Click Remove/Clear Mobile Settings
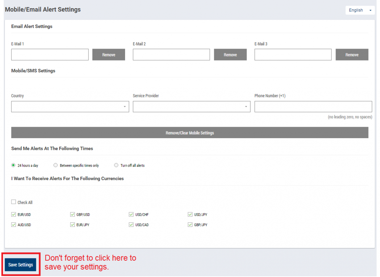The image size is (380, 277). [x=190, y=132]
